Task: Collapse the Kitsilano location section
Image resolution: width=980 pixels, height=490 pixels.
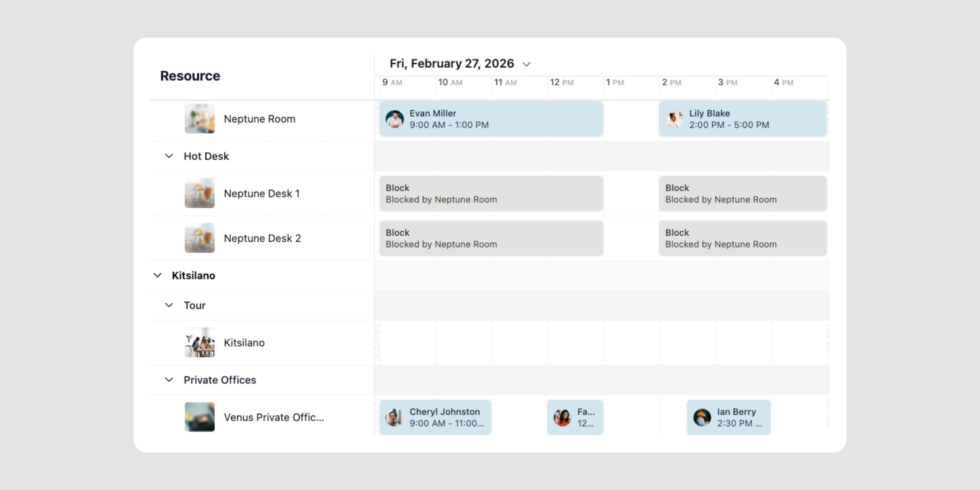Action: coord(158,276)
